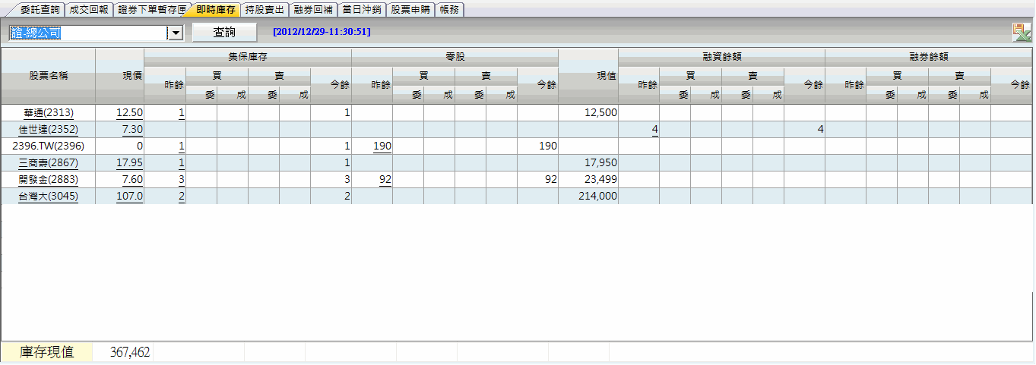Click the 查詢 query button
This screenshot has width=1036, height=365.
(224, 33)
